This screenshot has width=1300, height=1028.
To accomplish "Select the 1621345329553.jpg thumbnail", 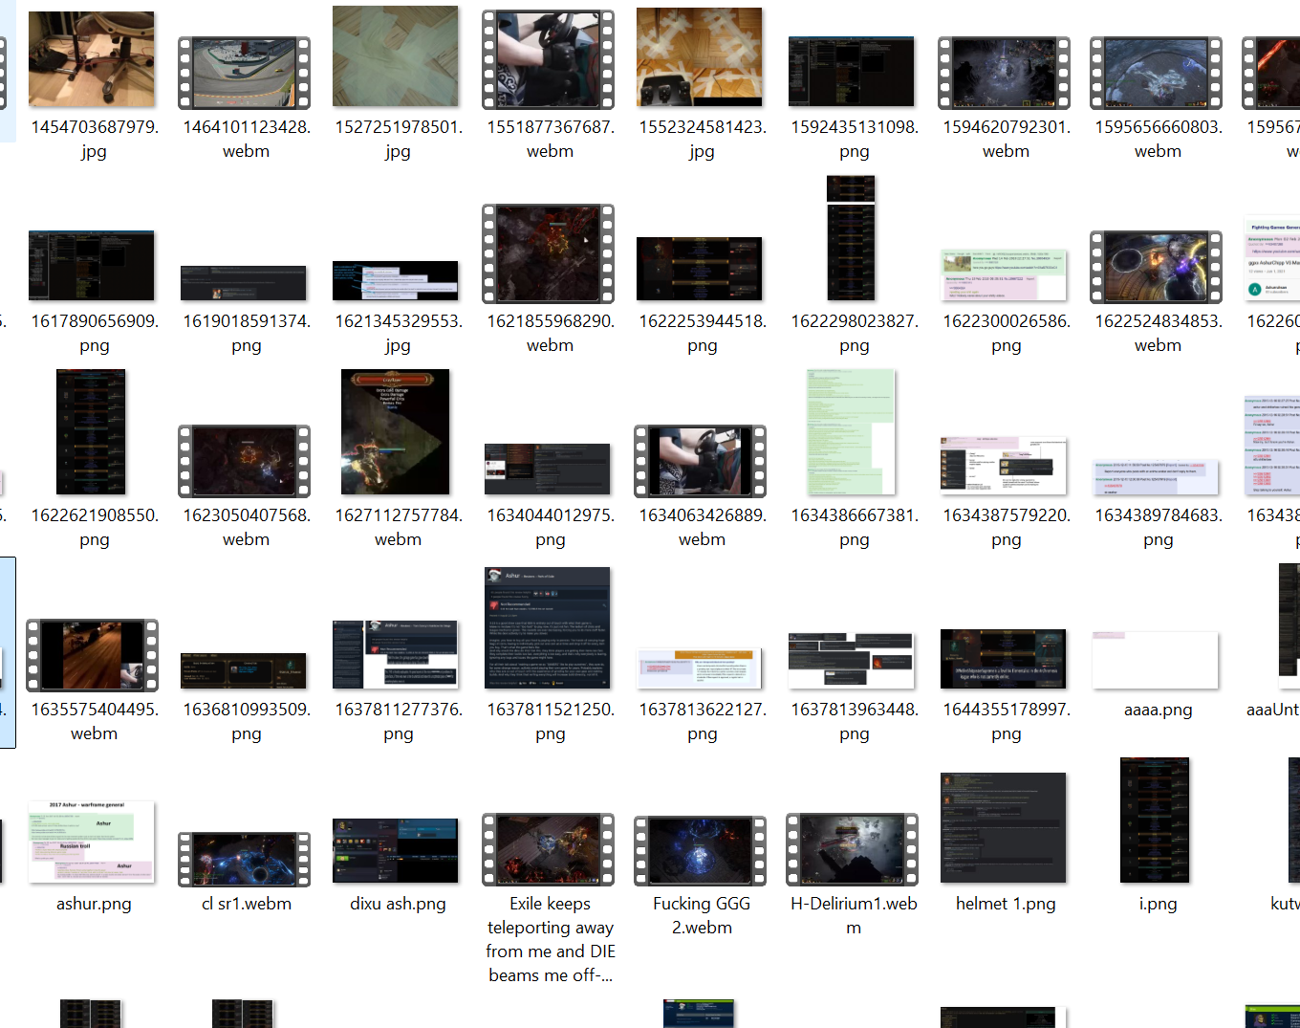I will [x=396, y=281].
